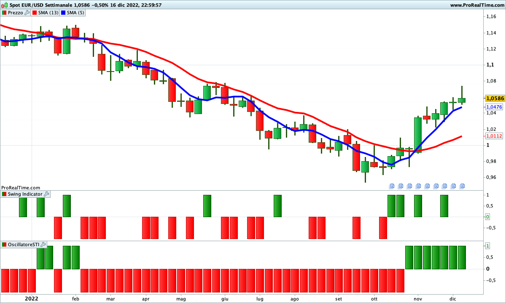Open the leftmost news document icon

(392, 186)
